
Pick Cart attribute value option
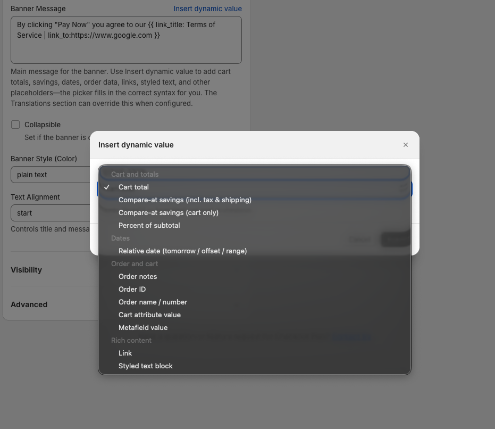point(255,315)
